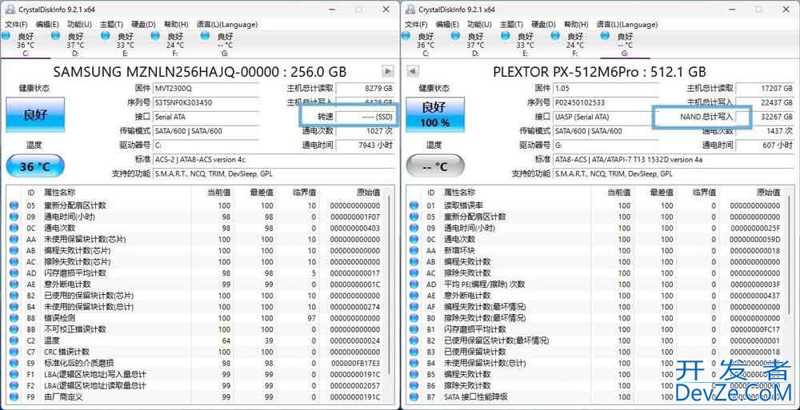
Task: Click status orb for C7 CRC 错误计数 row
Action: (14, 352)
